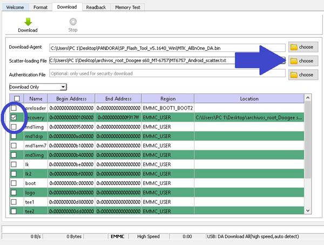Image resolution: width=324 pixels, height=245 pixels.
Task: Choose a Scatter-loading file via folder button
Action: (303, 61)
